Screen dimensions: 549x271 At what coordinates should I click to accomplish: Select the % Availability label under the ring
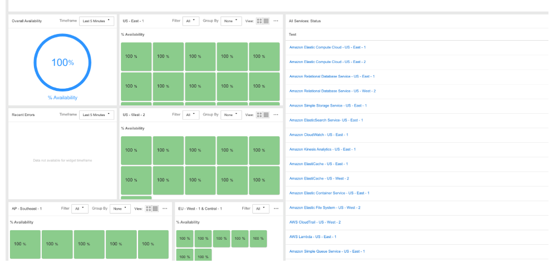[63, 98]
